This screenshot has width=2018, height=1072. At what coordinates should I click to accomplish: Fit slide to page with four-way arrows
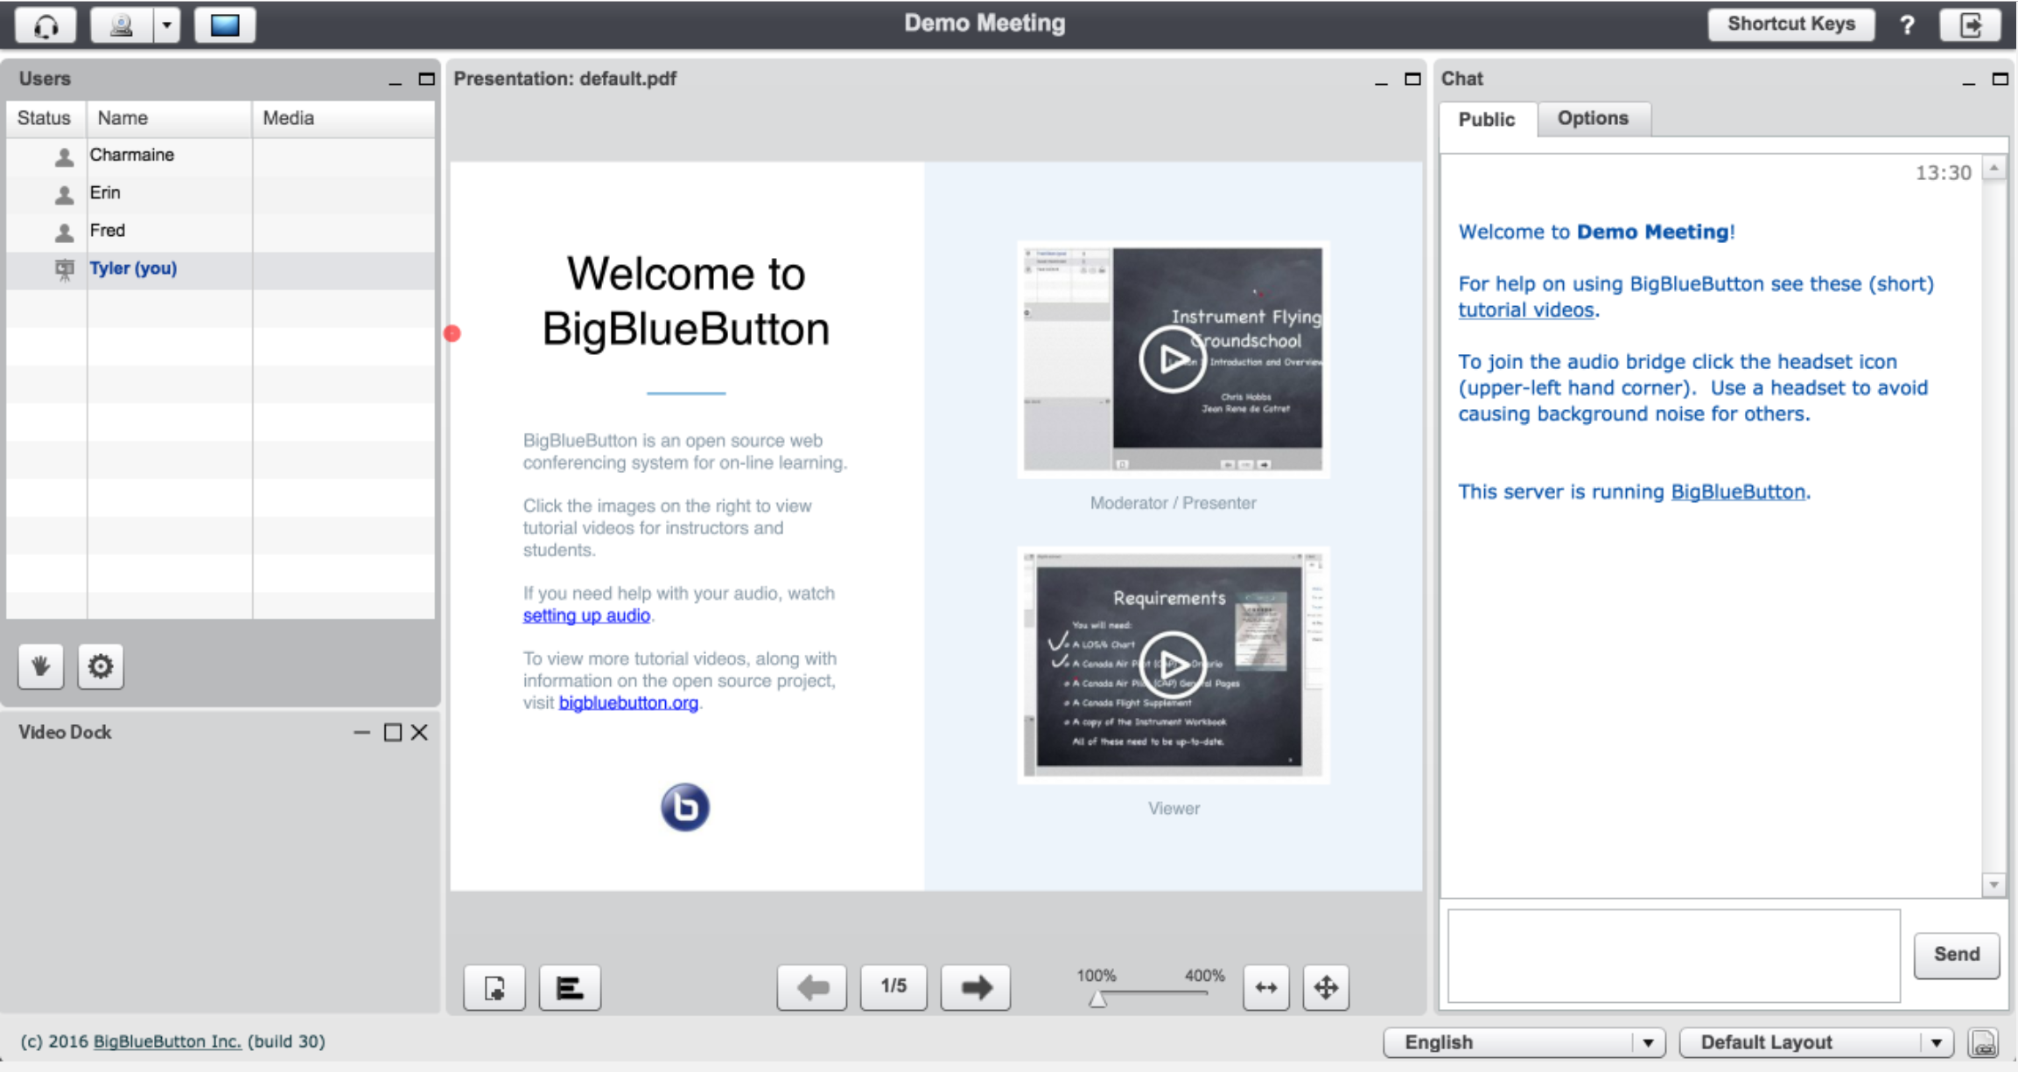click(1326, 988)
